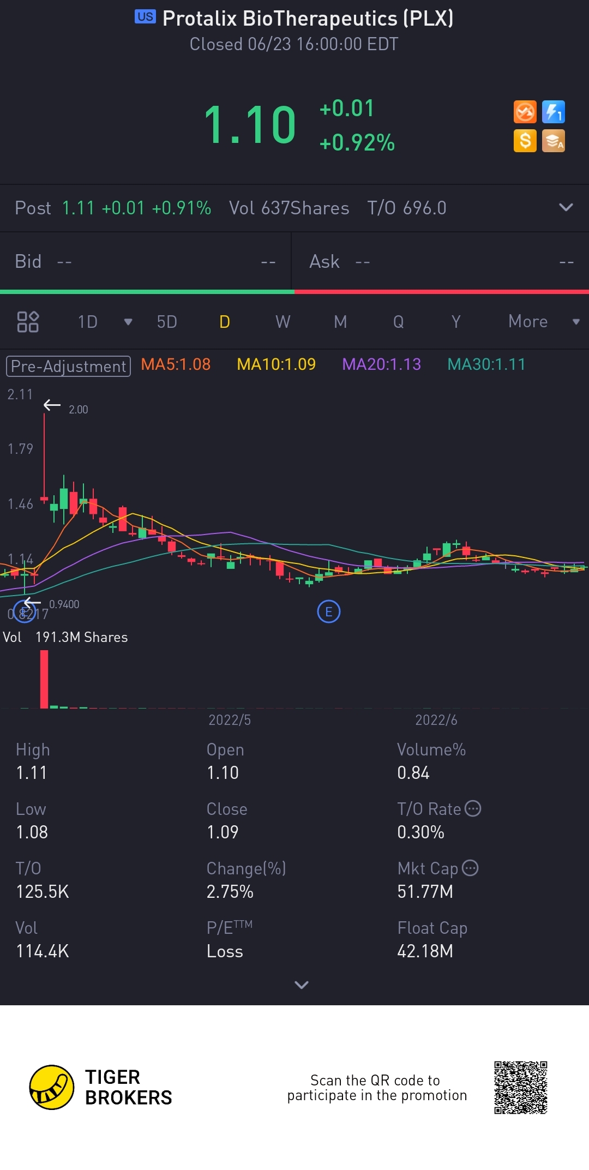Screen dimensions: 589x1170
Task: Tap the +0.92% change value
Action: click(x=357, y=143)
